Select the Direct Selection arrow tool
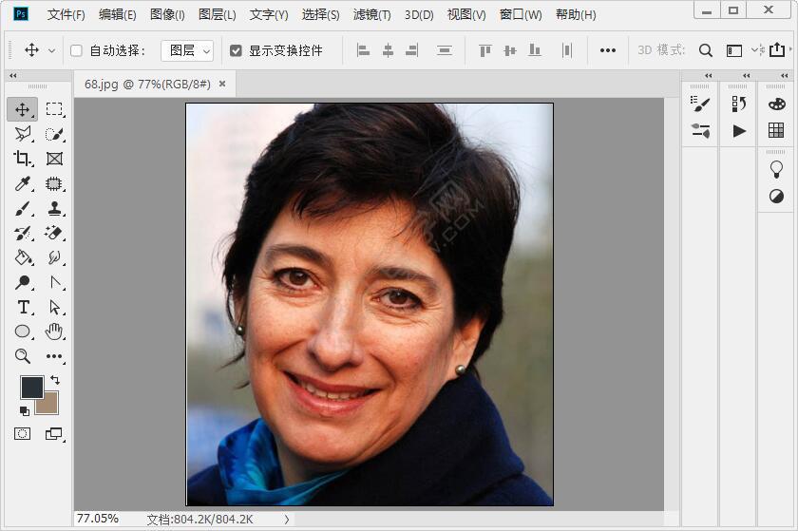This screenshot has width=798, height=531. (54, 307)
